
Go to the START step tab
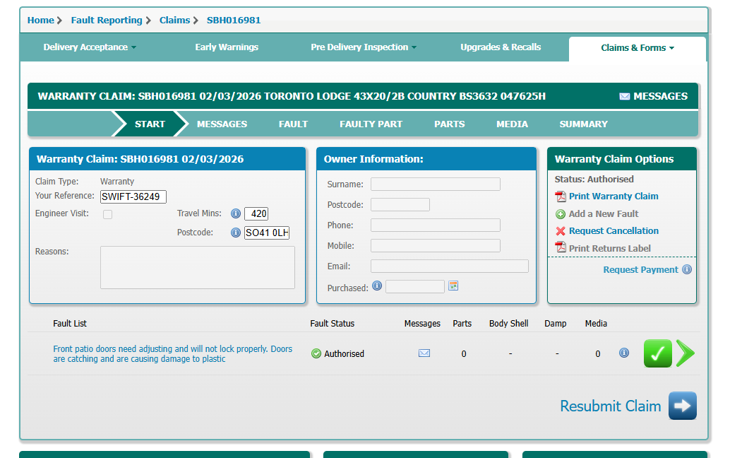click(150, 124)
